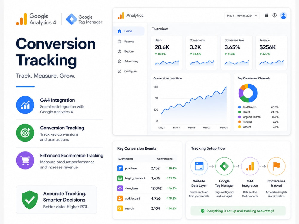This screenshot has height=224, width=299.
Task: Click the 4,936 add_to_cart value
Action: click(x=156, y=198)
